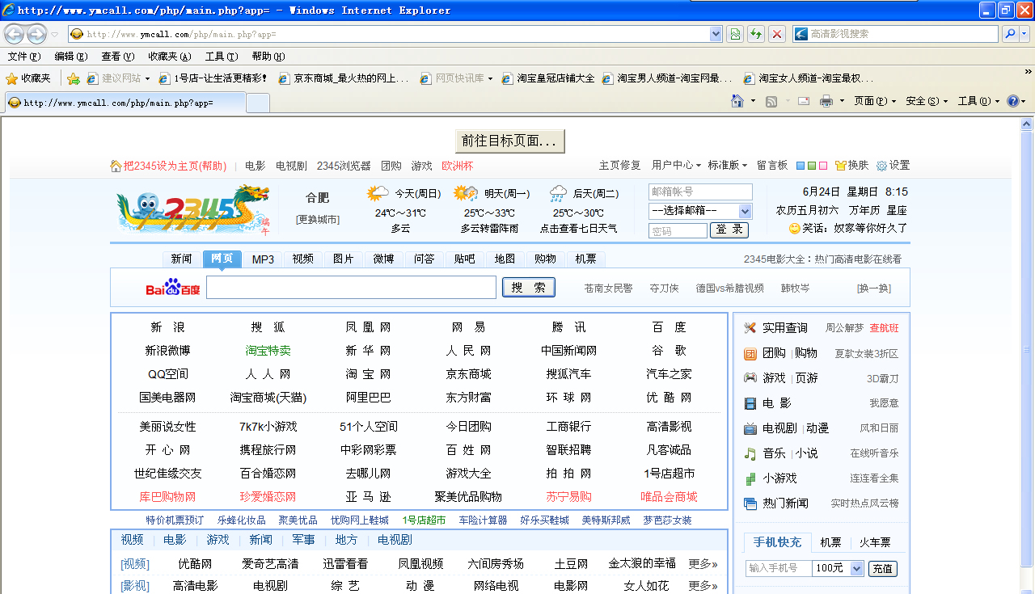The width and height of the screenshot is (1035, 594).
Task: Select the music note icon for 音乐
Action: pyautogui.click(x=750, y=453)
